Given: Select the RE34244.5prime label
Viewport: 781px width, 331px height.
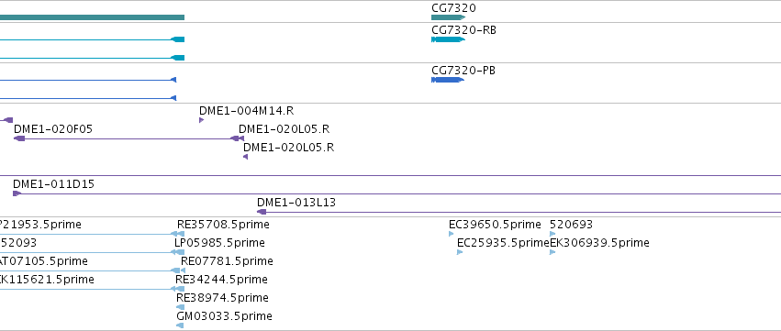Looking at the screenshot, I should pos(221,280).
